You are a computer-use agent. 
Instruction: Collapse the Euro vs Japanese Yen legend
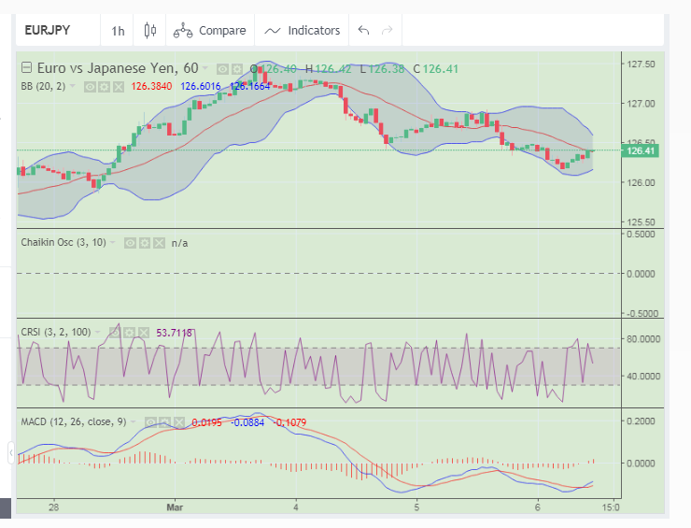pos(26,67)
